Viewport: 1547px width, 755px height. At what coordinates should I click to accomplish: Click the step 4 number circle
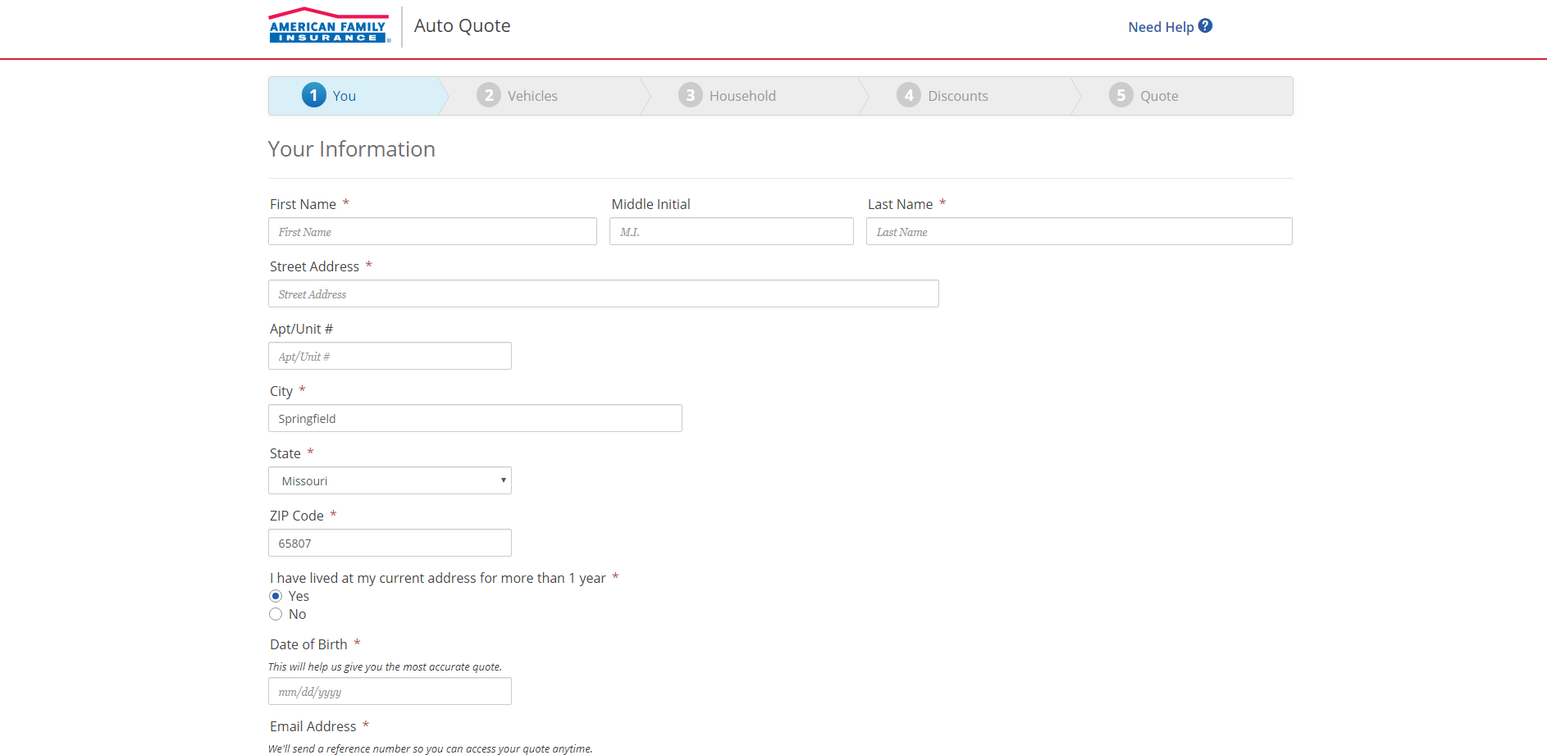pos(909,96)
